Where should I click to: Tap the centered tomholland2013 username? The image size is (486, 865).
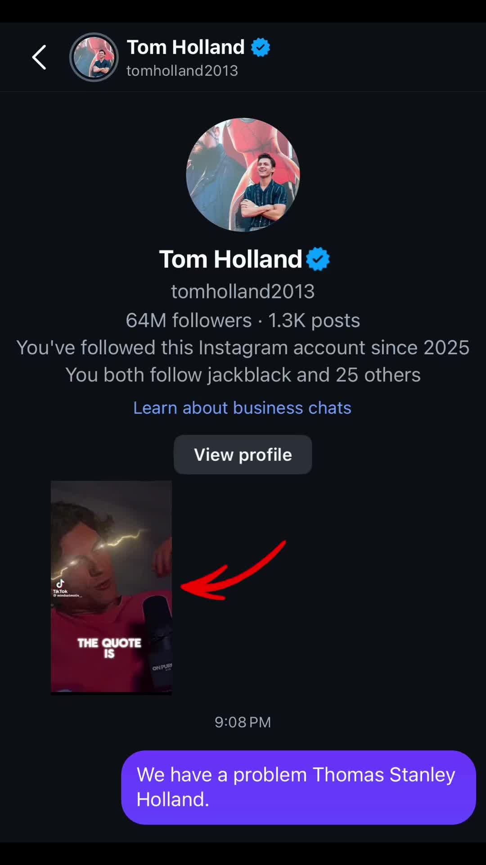click(243, 291)
